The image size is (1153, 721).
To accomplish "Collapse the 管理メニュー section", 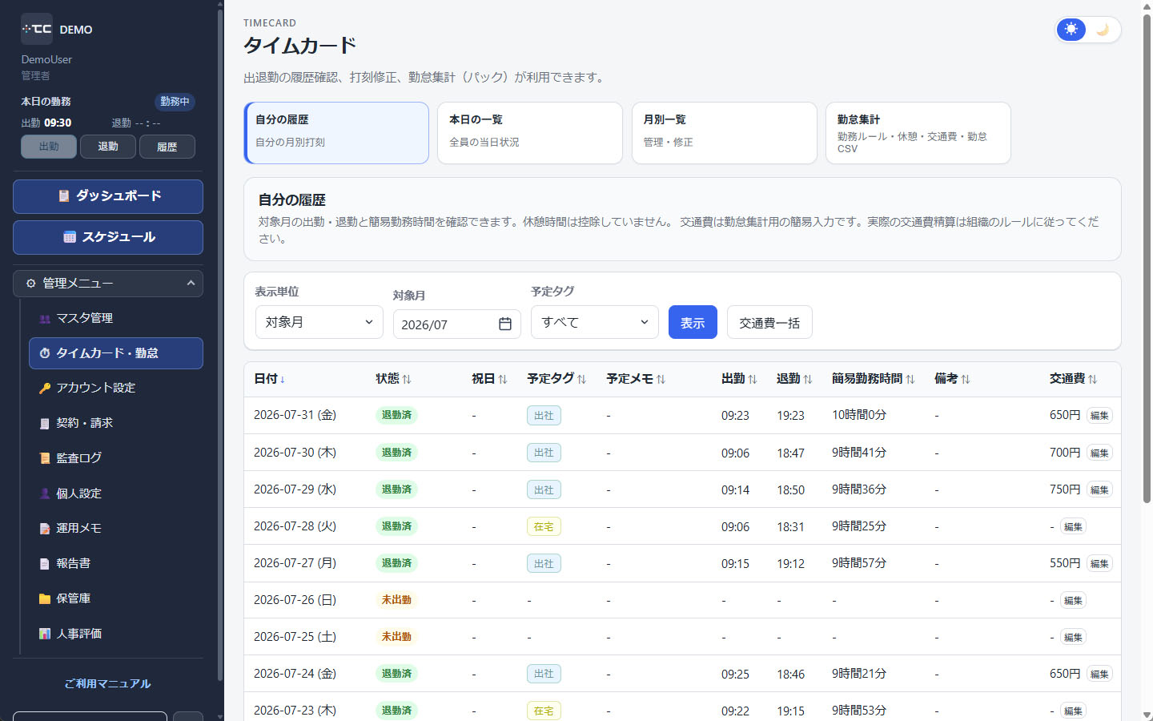I will pos(108,284).
